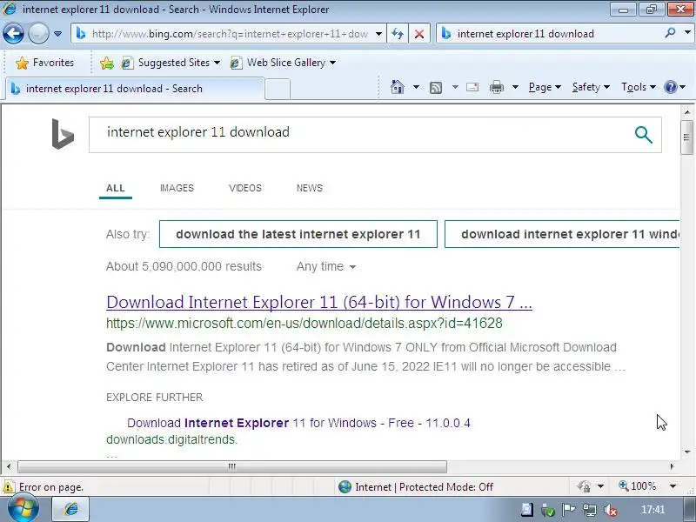Click the microsoft.com details.aspx green URL
The height and width of the screenshot is (522, 696).
[304, 323]
